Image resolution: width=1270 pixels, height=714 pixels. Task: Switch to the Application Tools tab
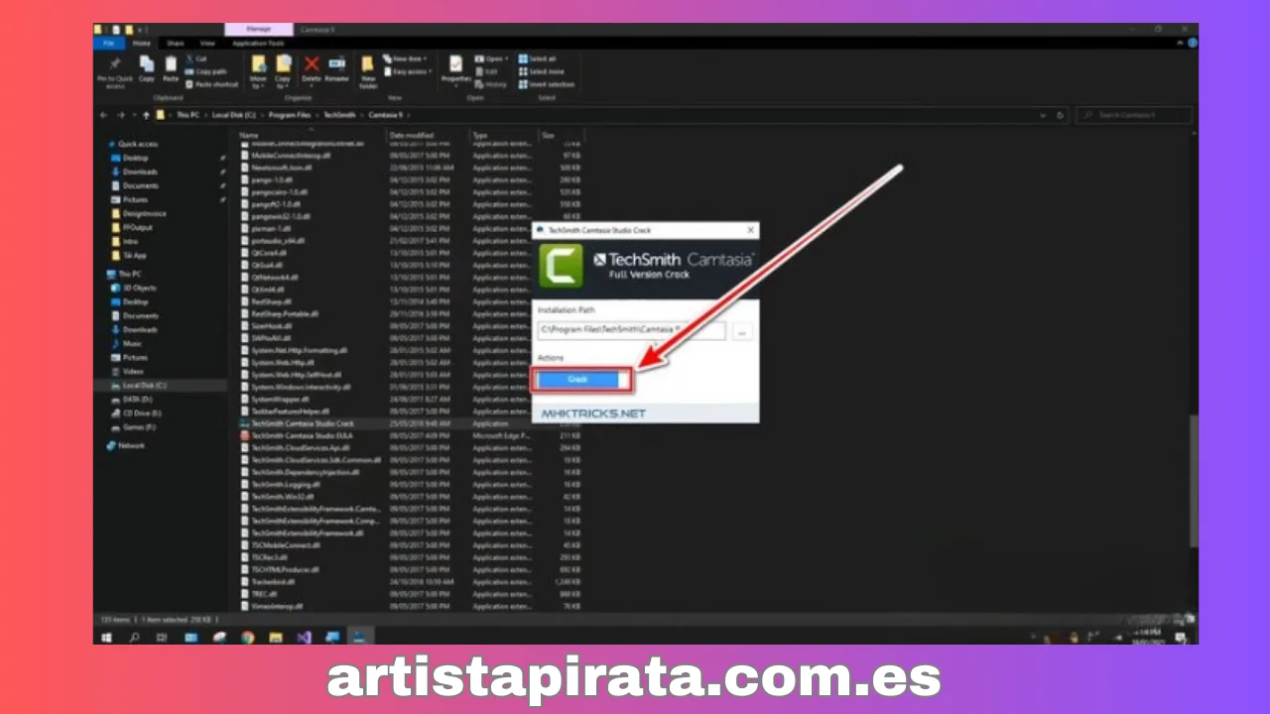point(259,44)
